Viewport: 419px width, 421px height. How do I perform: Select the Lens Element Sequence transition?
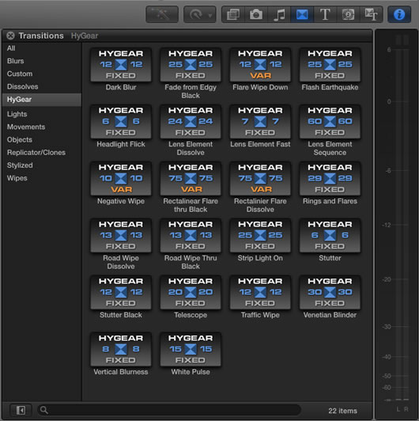330,122
